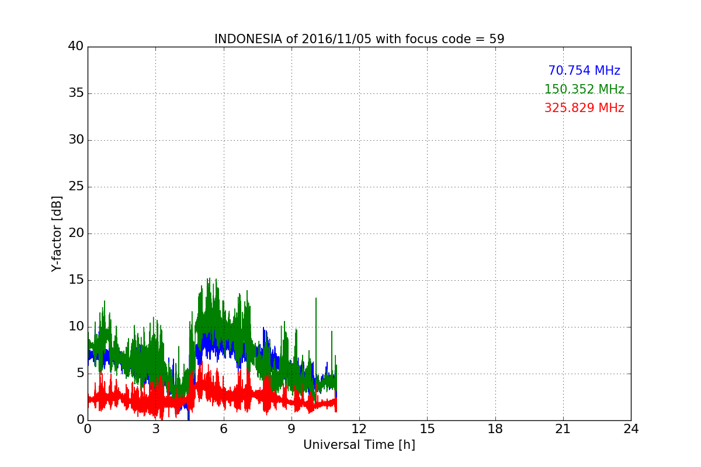Click x-axis tick label 6
This screenshot has height=467, width=701.
[x=224, y=428]
